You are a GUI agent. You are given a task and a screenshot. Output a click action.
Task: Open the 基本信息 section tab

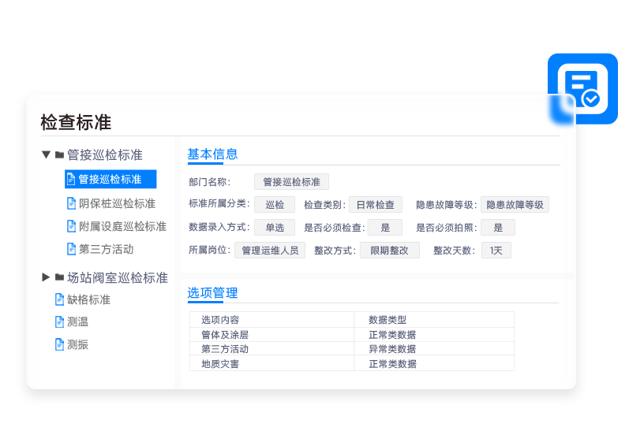[x=212, y=154]
